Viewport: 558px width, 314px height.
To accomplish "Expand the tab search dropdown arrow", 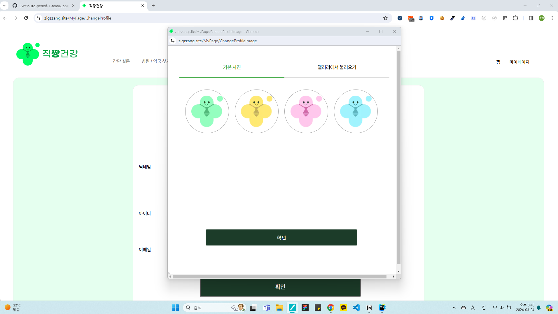I will coord(4,6).
